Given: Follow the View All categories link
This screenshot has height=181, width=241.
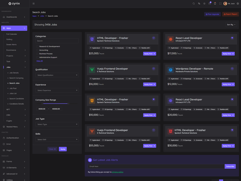Looking at the screenshot, I should [x=39, y=61].
